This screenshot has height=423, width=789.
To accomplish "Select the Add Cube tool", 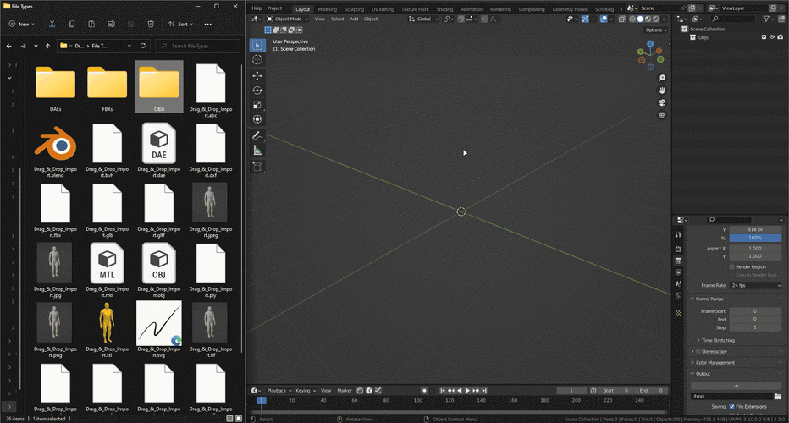I will pos(257,167).
